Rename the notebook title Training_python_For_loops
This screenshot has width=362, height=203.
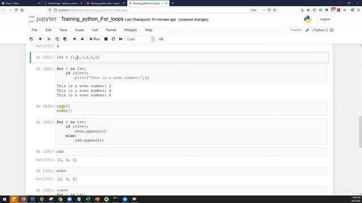coord(92,19)
